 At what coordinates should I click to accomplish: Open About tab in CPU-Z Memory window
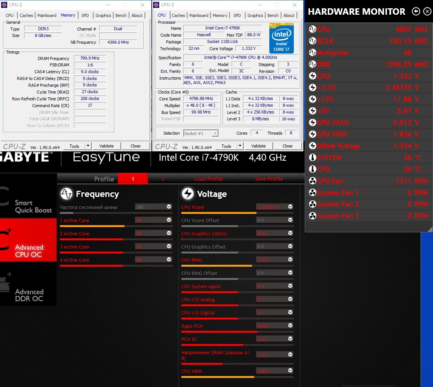[137, 15]
